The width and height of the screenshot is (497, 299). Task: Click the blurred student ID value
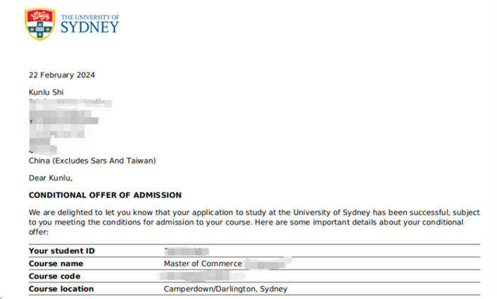tap(186, 251)
